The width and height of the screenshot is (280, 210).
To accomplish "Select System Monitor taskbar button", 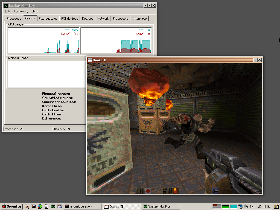I will [161, 207].
